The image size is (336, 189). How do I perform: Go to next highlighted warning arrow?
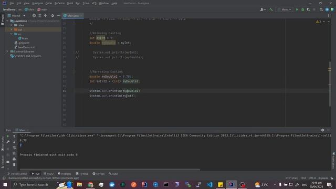coord(329,22)
